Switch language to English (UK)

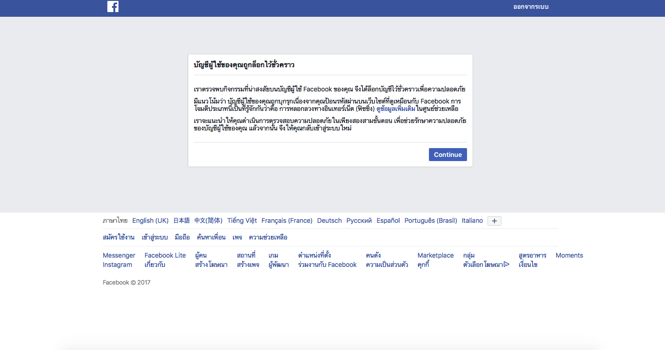pyautogui.click(x=151, y=220)
